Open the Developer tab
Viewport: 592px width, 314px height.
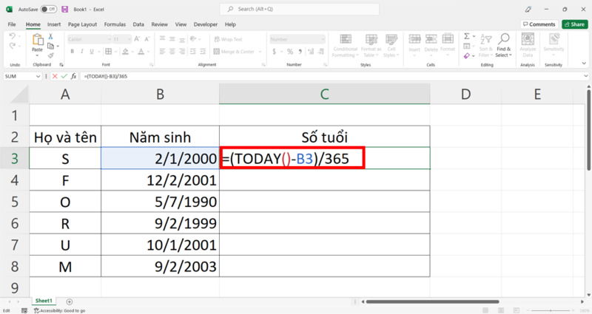tap(206, 24)
